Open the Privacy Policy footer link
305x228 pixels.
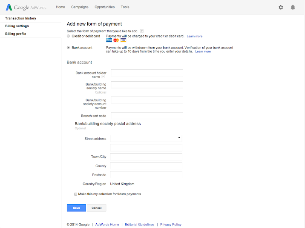(171, 225)
